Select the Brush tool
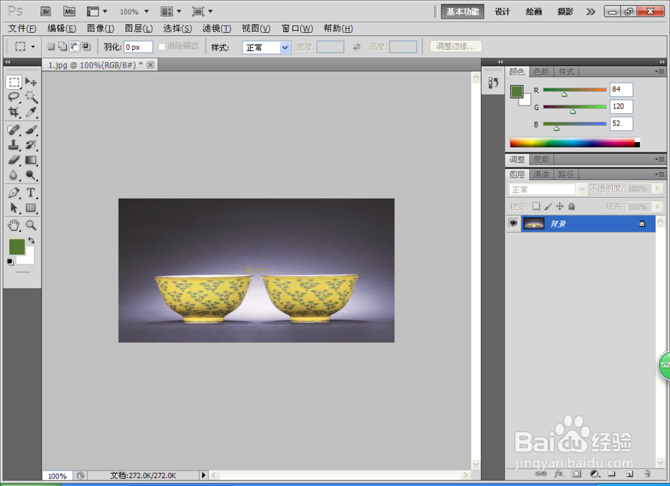 coord(31,129)
